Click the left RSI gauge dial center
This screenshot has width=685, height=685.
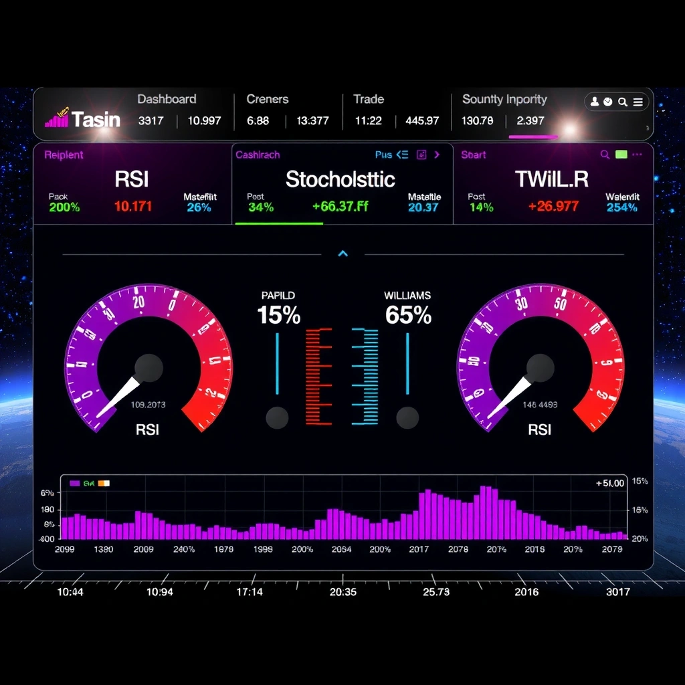149,367
